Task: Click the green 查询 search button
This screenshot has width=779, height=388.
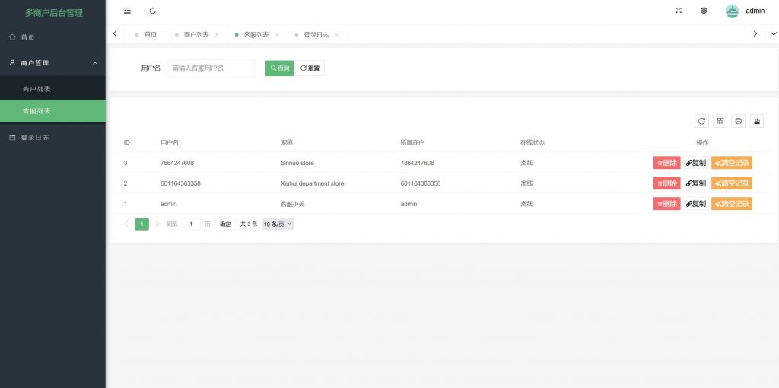Action: 279,68
